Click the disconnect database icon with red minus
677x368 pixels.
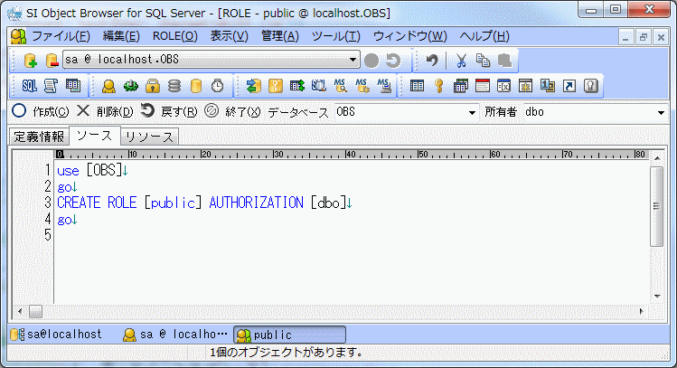[x=51, y=61]
